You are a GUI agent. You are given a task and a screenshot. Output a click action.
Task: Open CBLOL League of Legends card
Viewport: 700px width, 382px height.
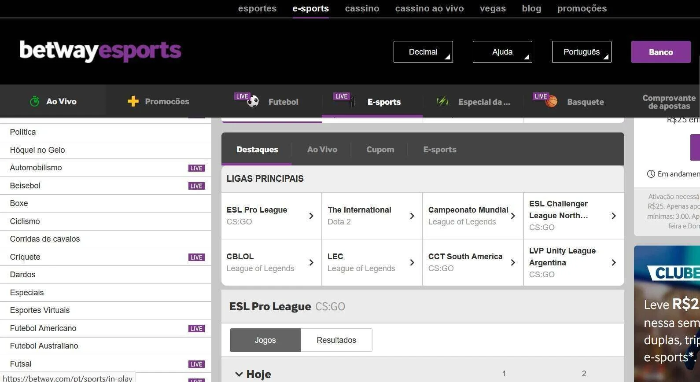click(x=272, y=262)
